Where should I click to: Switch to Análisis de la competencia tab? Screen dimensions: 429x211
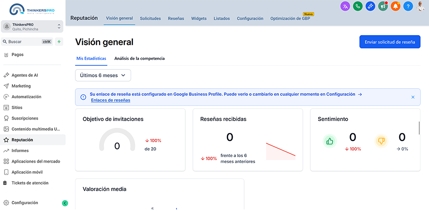click(x=139, y=58)
